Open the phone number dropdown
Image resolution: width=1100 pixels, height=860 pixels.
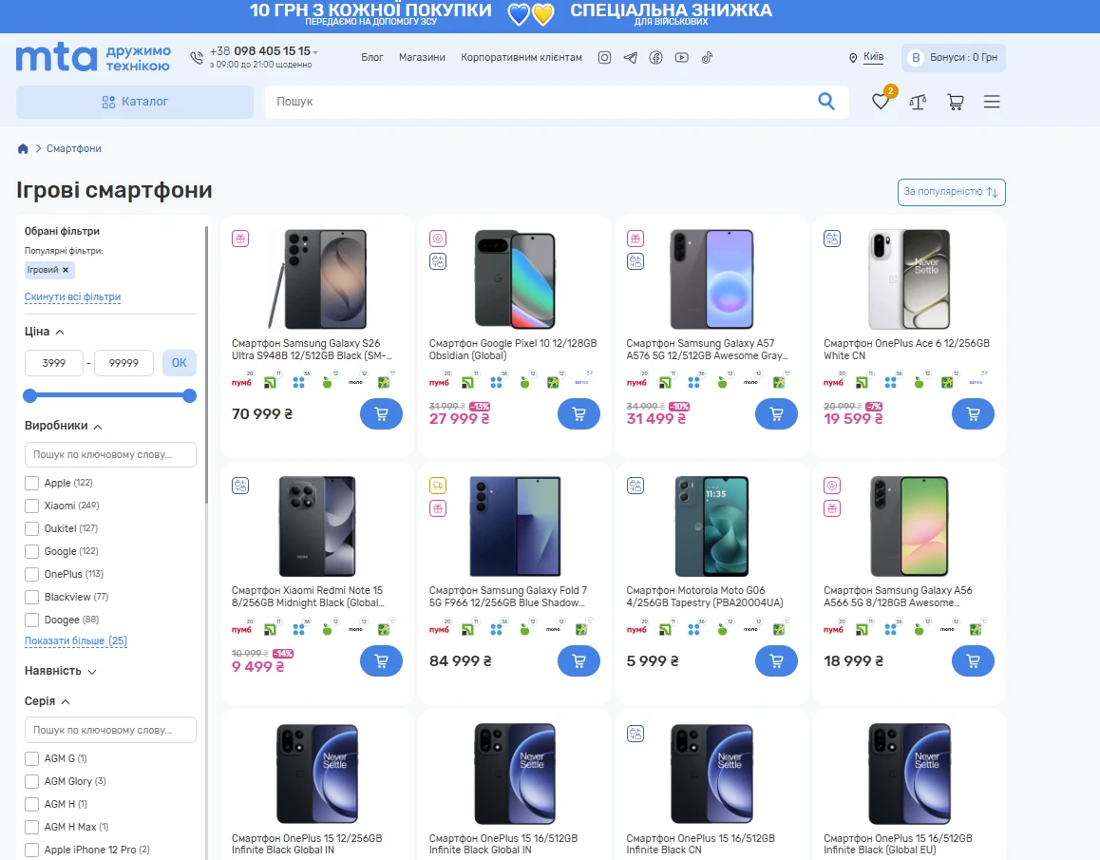[x=315, y=52]
